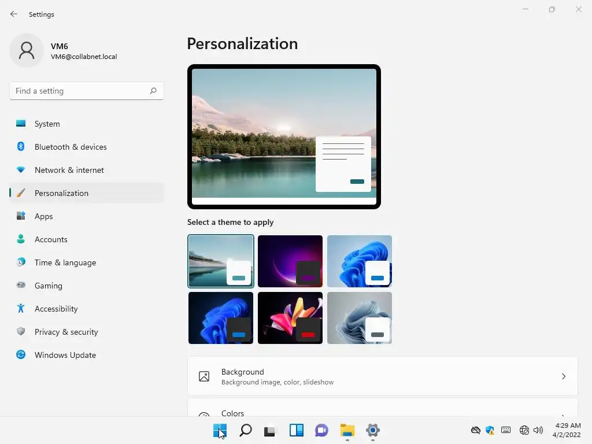The width and height of the screenshot is (592, 444).
Task: Click the touch keyboard tray icon
Action: point(506,430)
